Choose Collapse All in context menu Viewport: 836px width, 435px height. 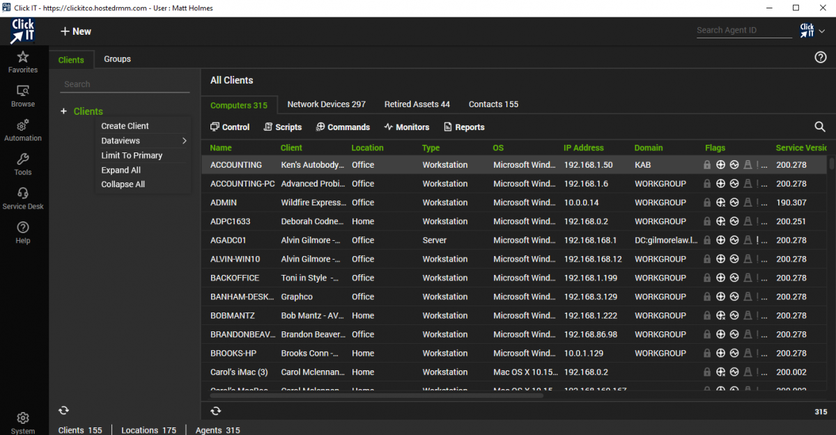[123, 184]
